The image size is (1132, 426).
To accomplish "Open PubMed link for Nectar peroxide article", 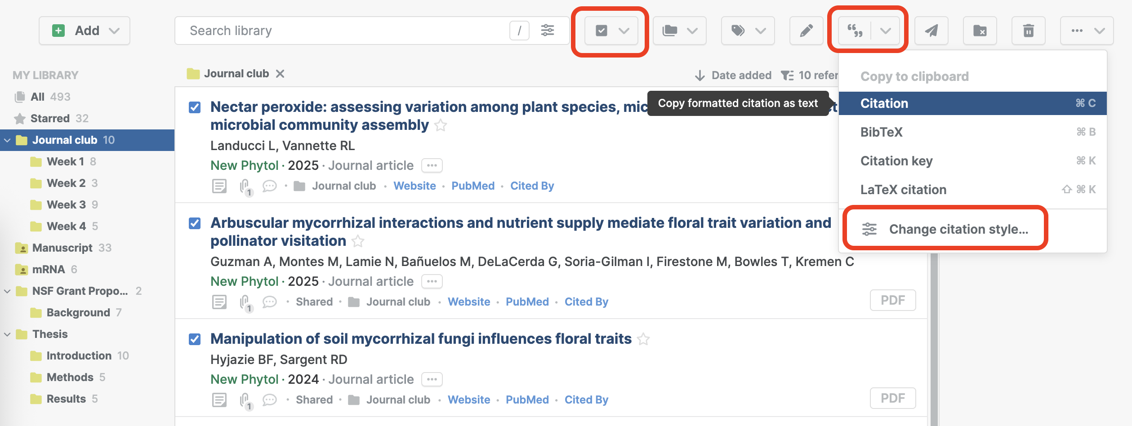I will coord(472,186).
